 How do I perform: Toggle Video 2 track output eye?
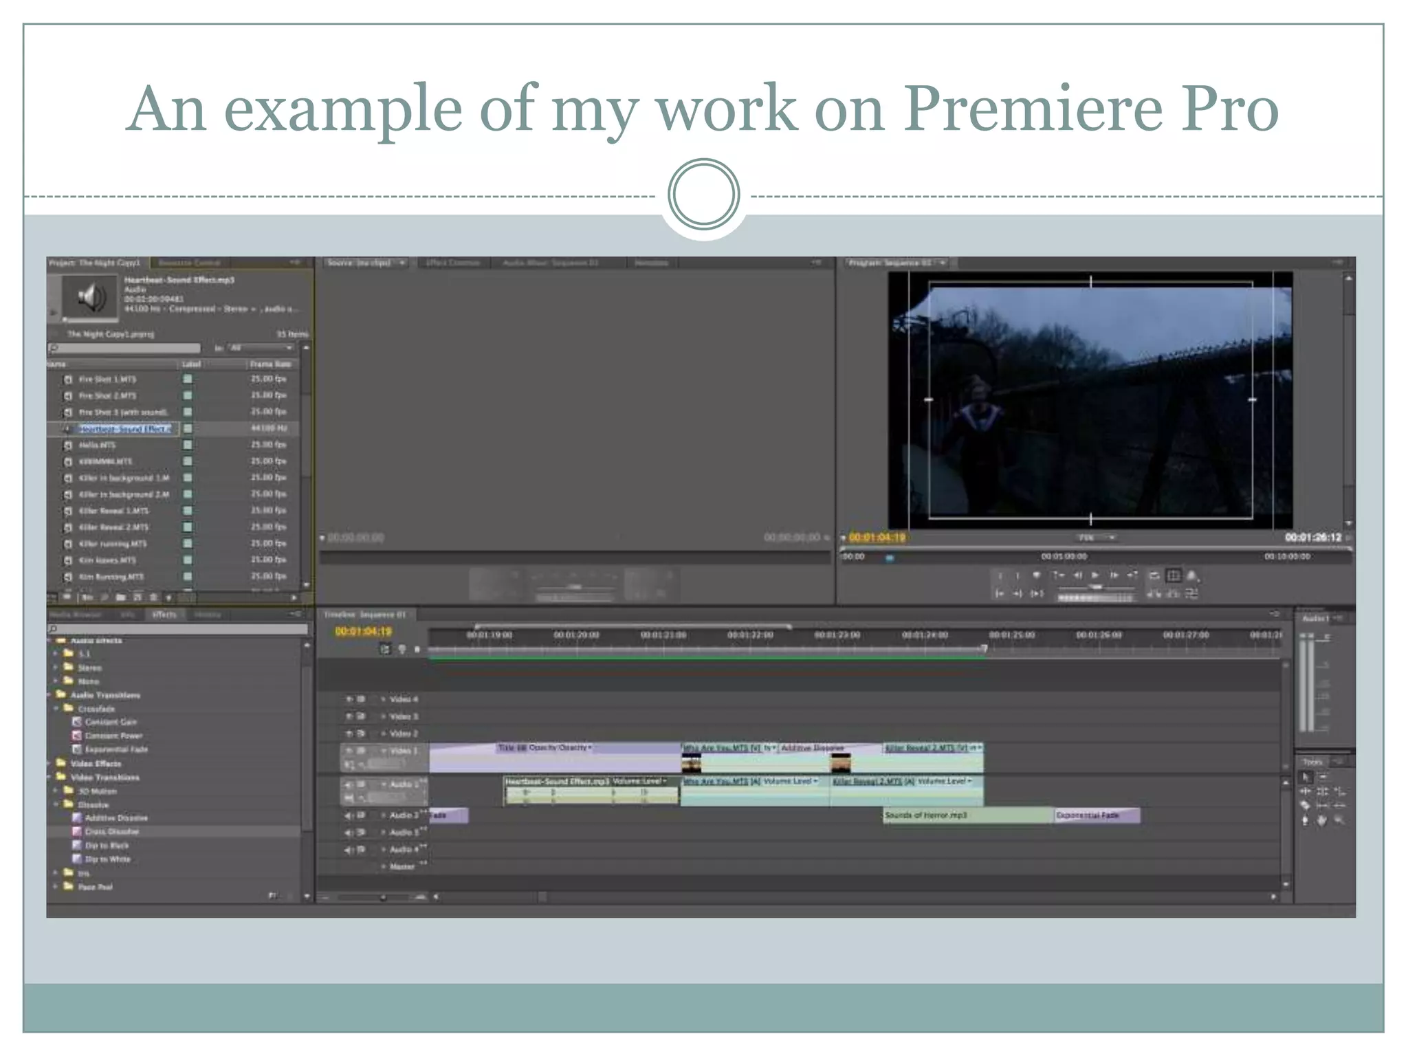[349, 734]
